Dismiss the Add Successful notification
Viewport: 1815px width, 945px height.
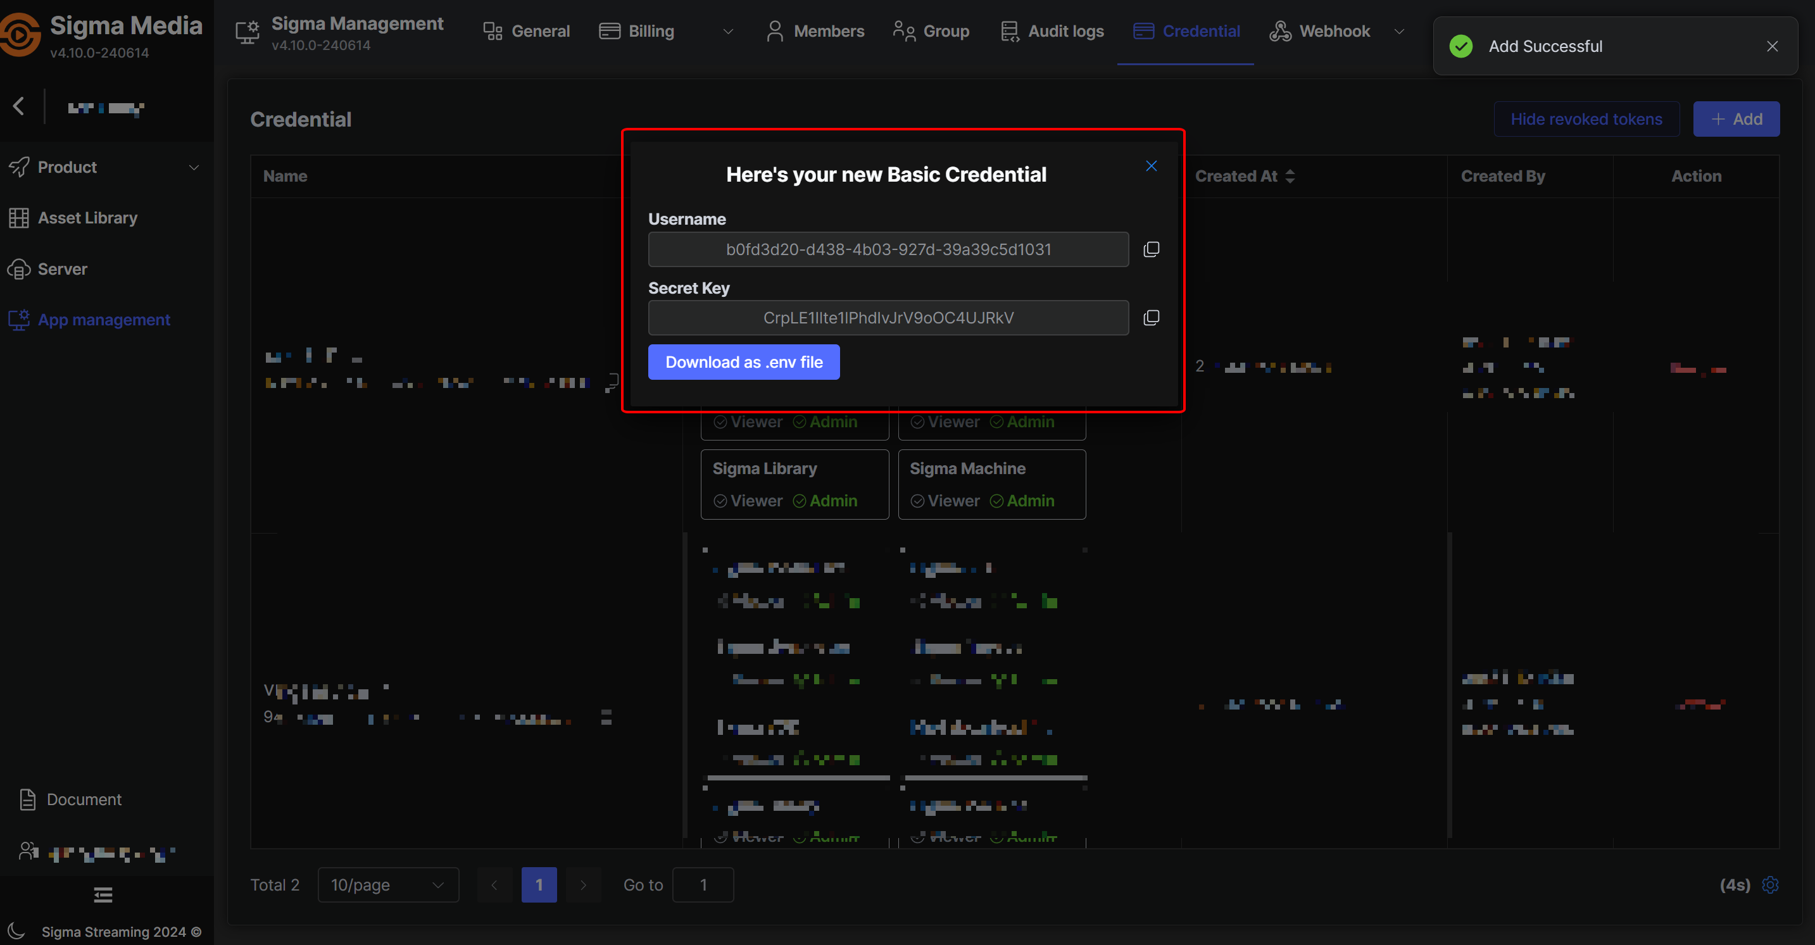point(1772,46)
